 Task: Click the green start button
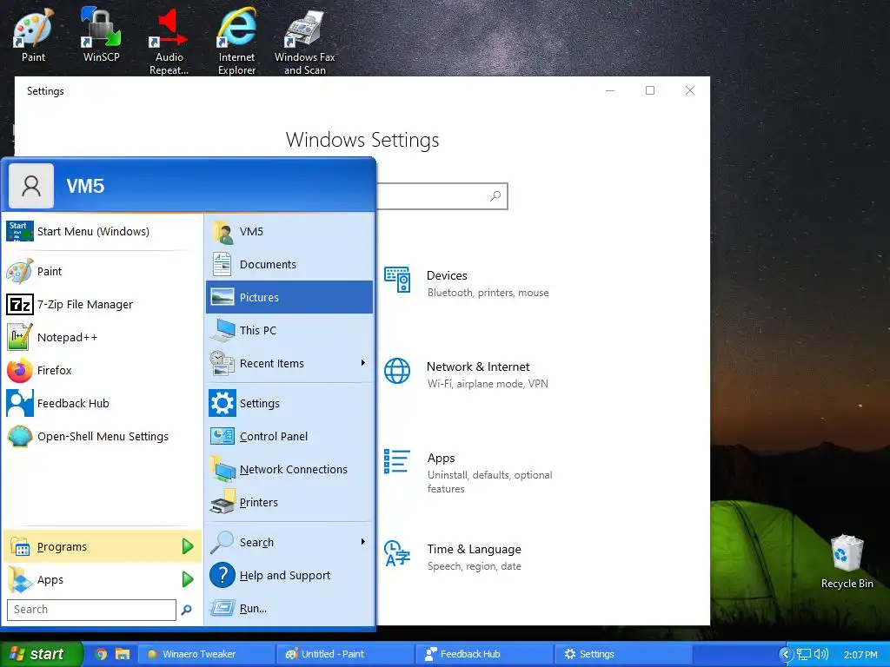point(41,654)
